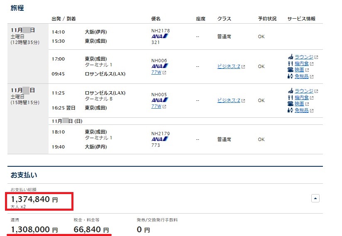Screen dimensions: 342x236
Task: Click 大阪(伊丹) arrival at 19:40
Action: click(x=96, y=147)
